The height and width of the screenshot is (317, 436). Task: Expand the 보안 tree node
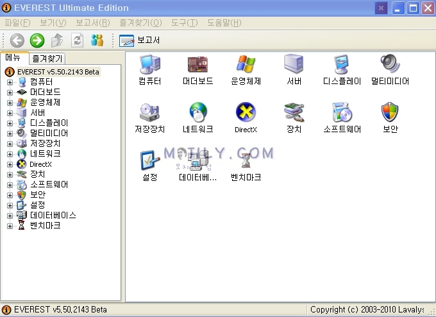point(10,195)
